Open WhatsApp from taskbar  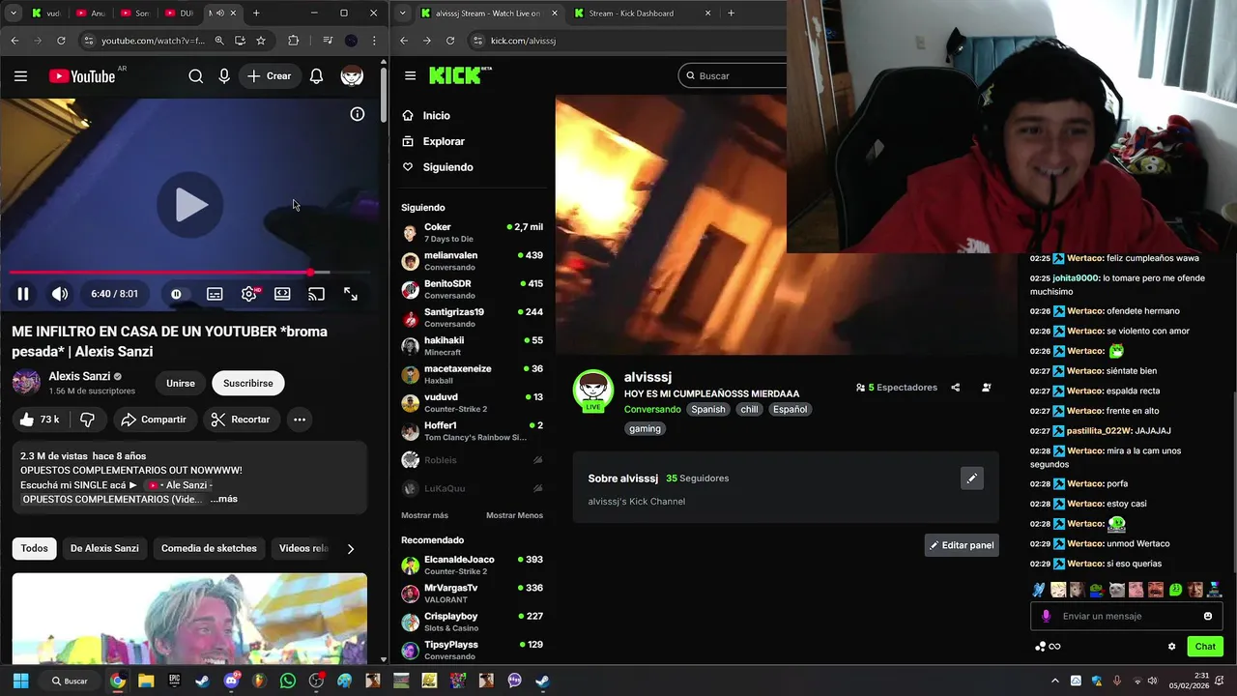click(288, 681)
